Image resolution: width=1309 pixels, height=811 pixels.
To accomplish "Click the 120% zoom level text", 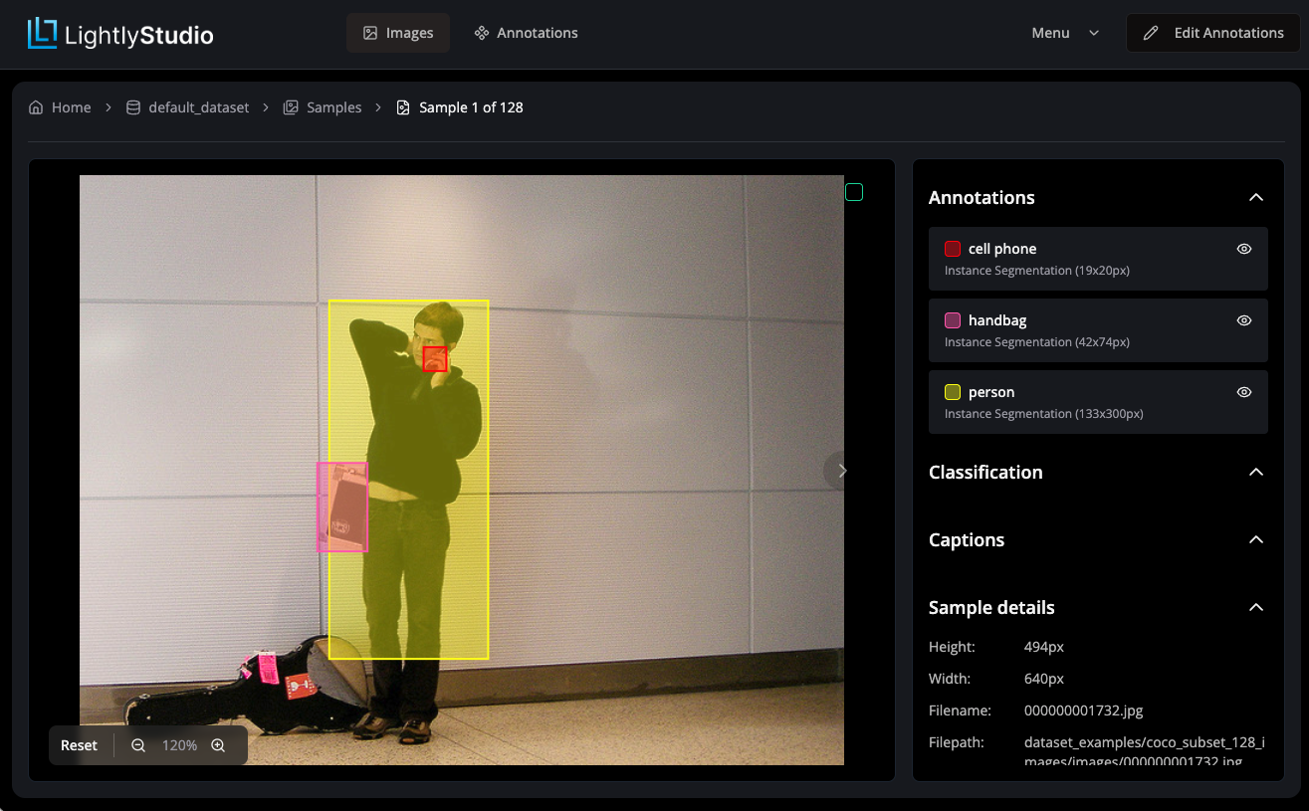I will (x=179, y=745).
